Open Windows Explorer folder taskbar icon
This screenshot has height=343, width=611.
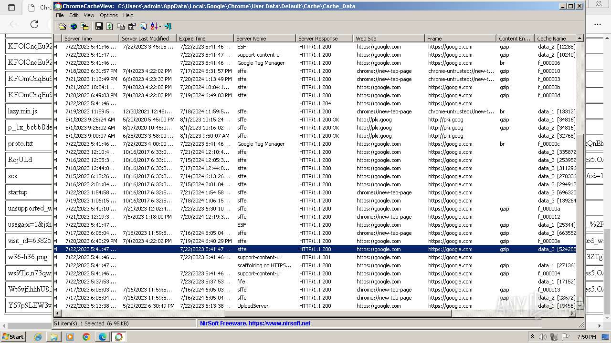(54, 337)
